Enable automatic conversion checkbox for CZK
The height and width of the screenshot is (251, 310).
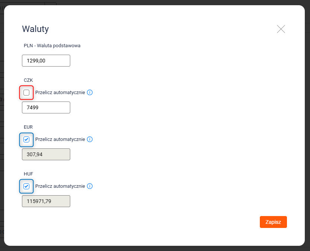coord(26,93)
